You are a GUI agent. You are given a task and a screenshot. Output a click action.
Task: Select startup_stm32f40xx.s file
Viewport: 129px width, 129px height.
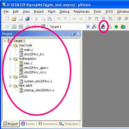coord(39,90)
